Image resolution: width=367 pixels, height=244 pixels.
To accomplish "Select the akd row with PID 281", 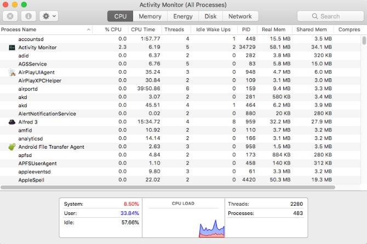I will click(x=180, y=97).
